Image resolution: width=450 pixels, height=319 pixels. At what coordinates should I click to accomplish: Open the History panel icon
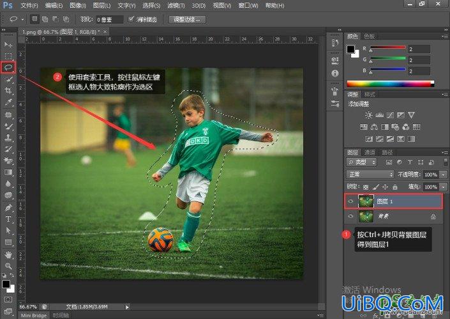pyautogui.click(x=334, y=43)
